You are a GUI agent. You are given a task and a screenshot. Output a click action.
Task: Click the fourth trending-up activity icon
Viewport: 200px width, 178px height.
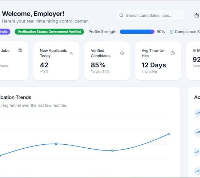[197, 171]
